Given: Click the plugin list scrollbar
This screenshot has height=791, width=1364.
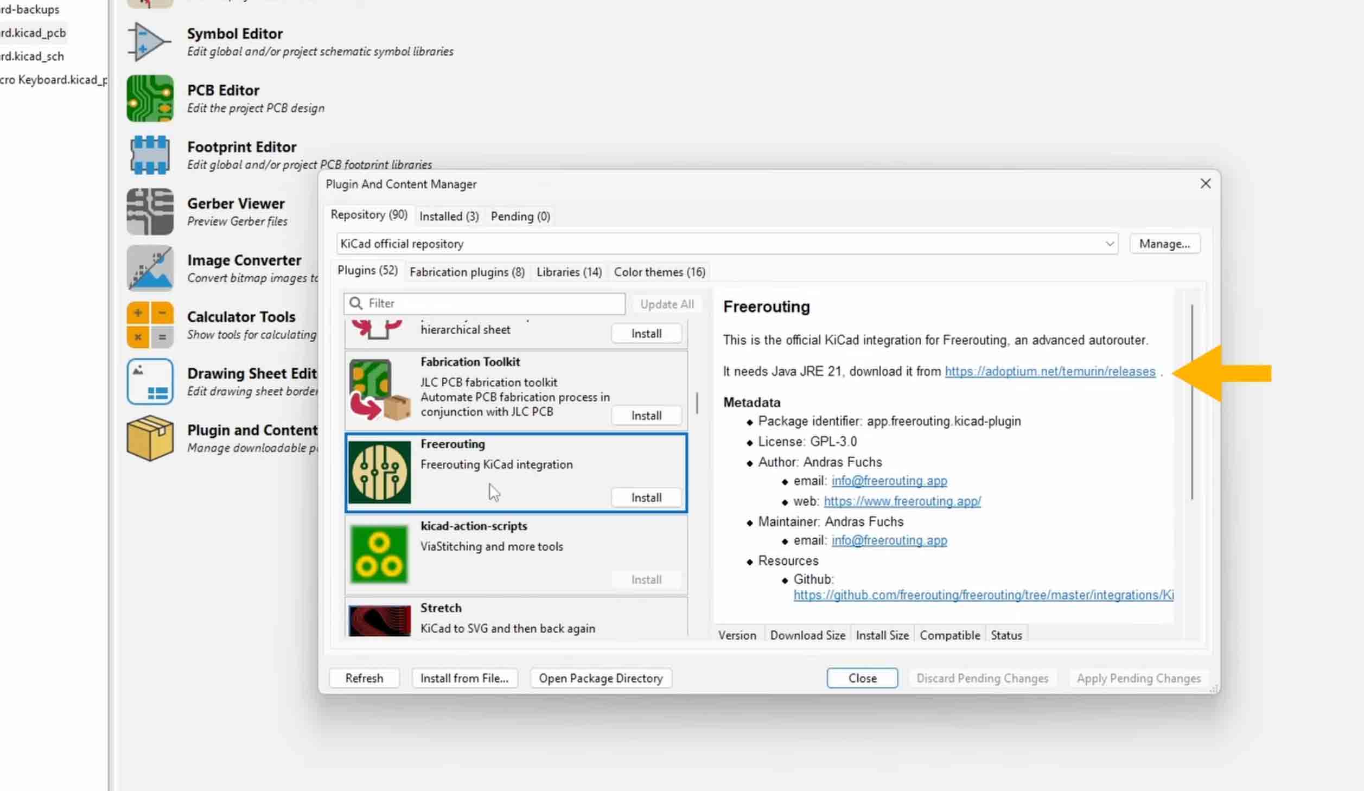Looking at the screenshot, I should pyautogui.click(x=697, y=403).
